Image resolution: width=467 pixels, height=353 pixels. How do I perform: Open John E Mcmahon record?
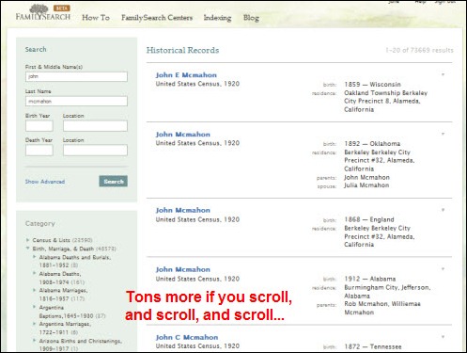(186, 75)
